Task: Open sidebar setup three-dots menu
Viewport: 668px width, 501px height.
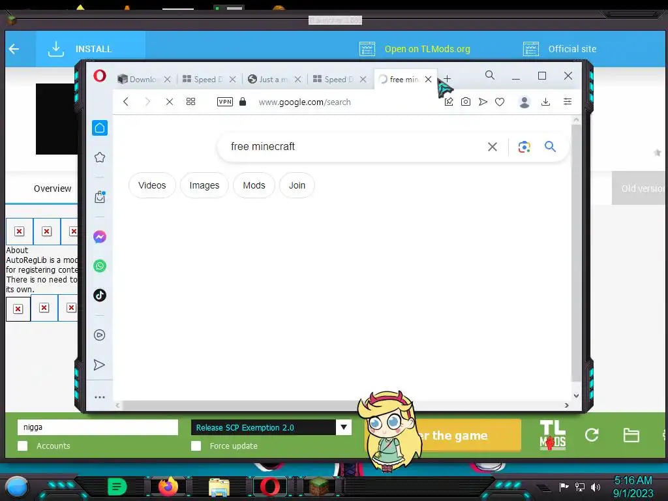Action: coord(100,397)
